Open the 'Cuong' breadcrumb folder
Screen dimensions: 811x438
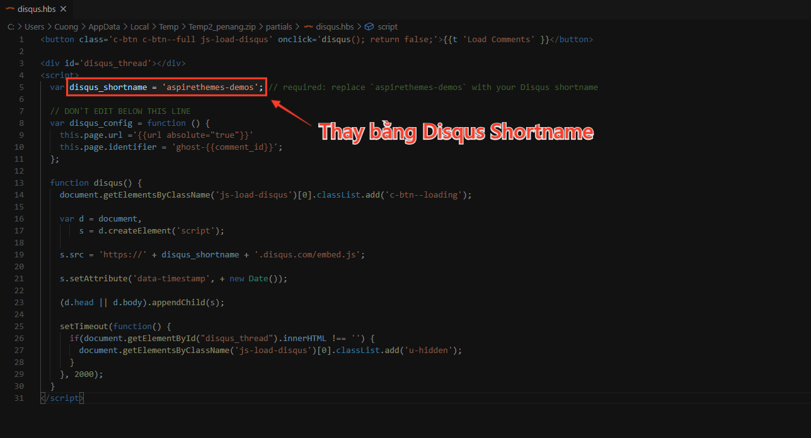click(x=66, y=27)
